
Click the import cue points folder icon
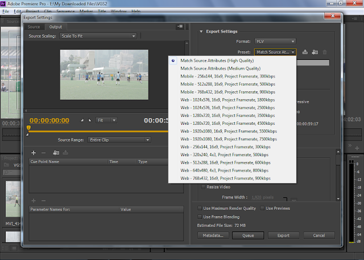point(56,153)
